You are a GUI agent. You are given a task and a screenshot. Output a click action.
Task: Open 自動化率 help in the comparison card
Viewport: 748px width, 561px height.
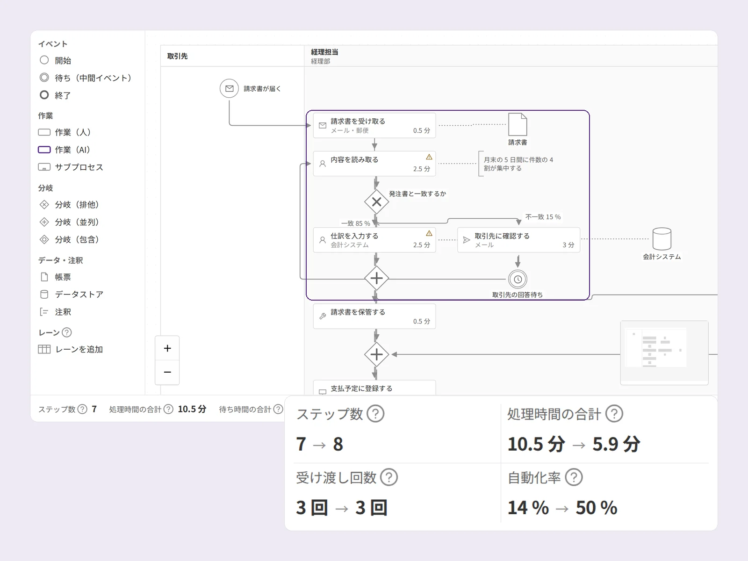point(574,477)
